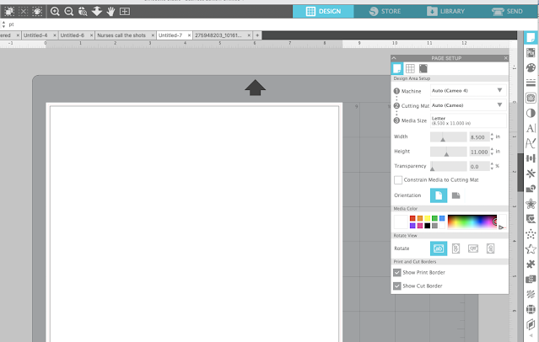The image size is (539, 342).
Task: Click the Transparency value field
Action: pos(479,166)
